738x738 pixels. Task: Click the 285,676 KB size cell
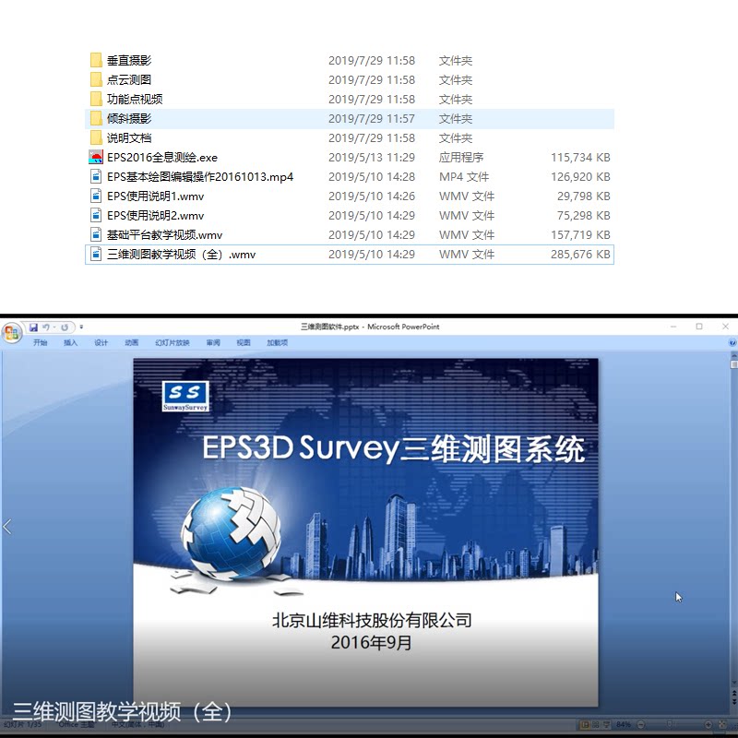click(580, 255)
